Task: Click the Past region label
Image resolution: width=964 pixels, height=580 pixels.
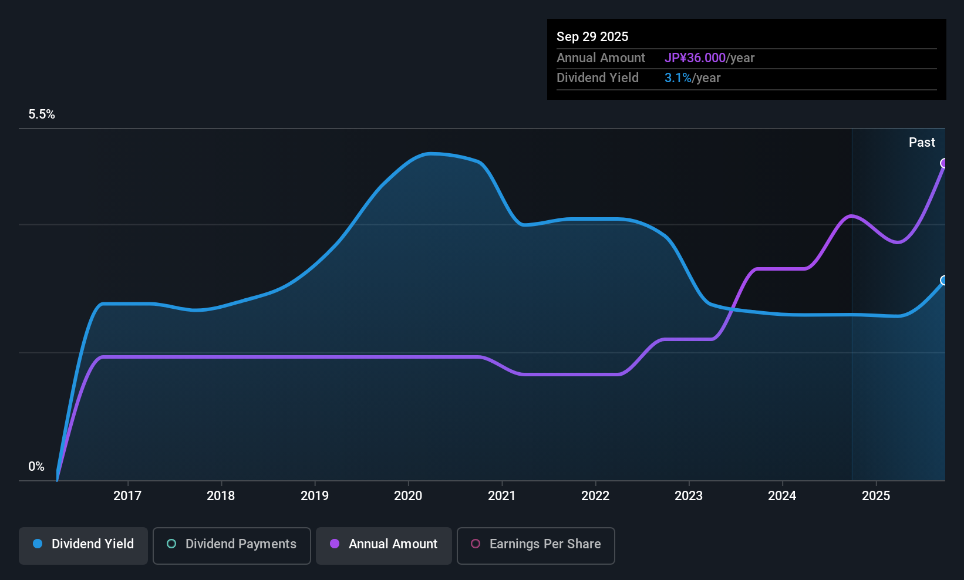Action: tap(922, 143)
